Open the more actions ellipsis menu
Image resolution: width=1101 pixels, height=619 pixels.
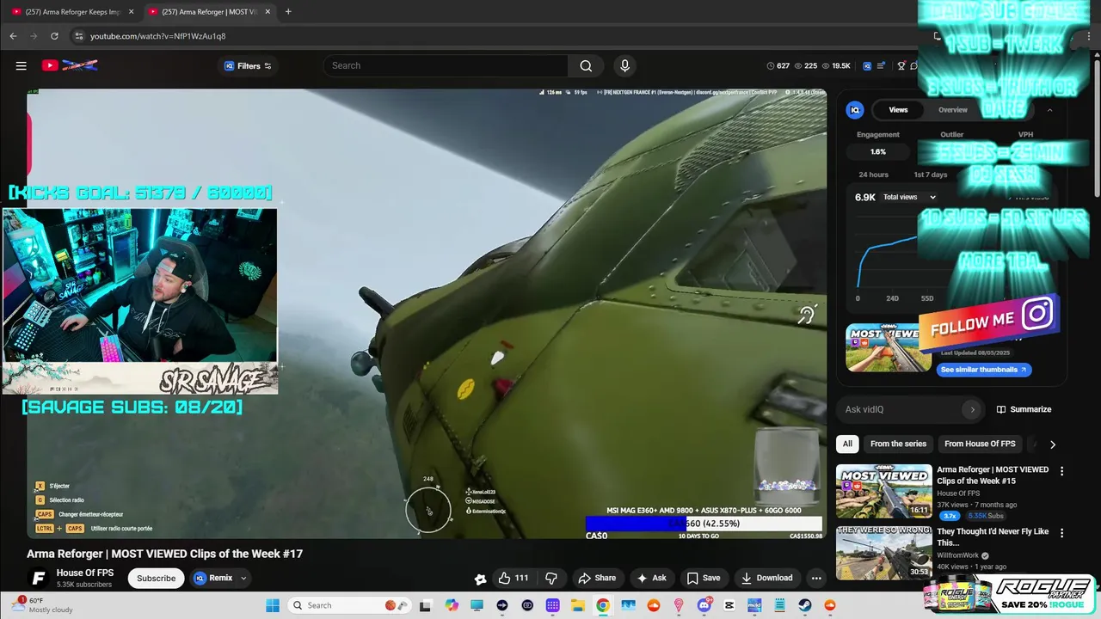[x=816, y=578]
